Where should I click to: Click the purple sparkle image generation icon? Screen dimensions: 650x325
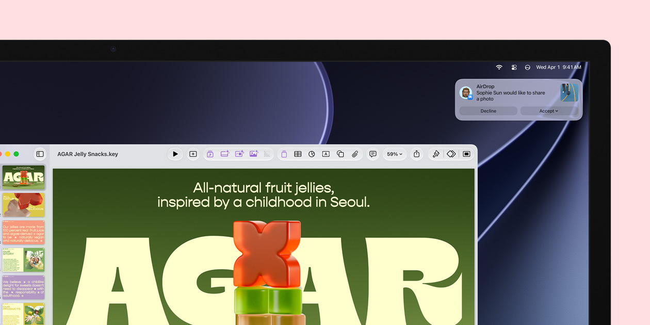tap(254, 154)
